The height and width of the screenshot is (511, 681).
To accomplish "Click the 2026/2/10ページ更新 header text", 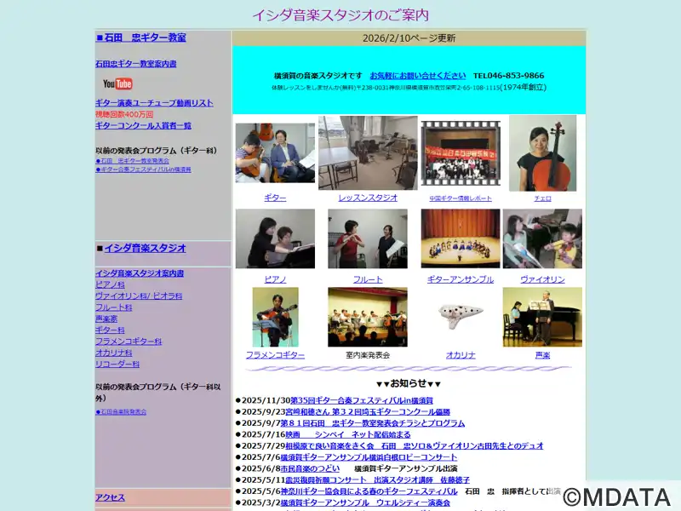I will click(x=409, y=38).
